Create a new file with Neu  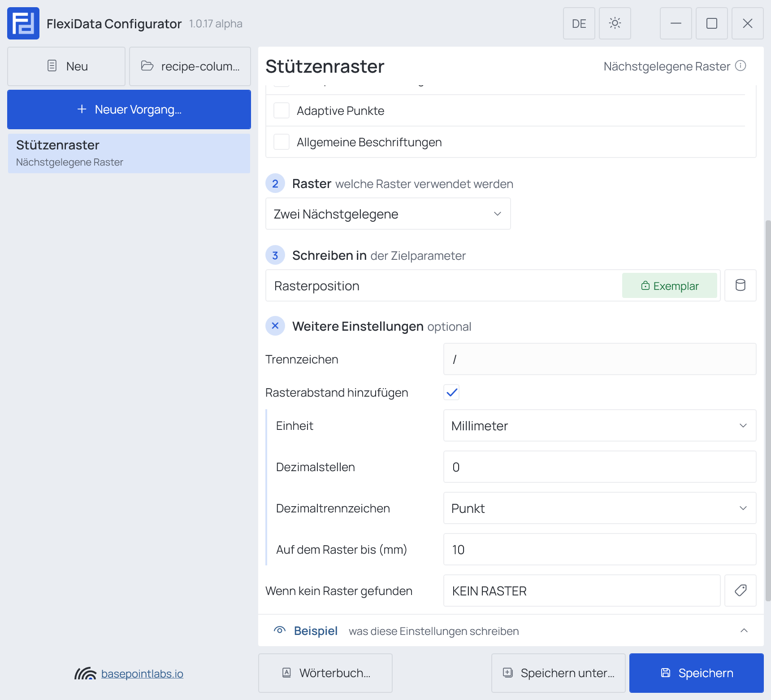coord(66,66)
